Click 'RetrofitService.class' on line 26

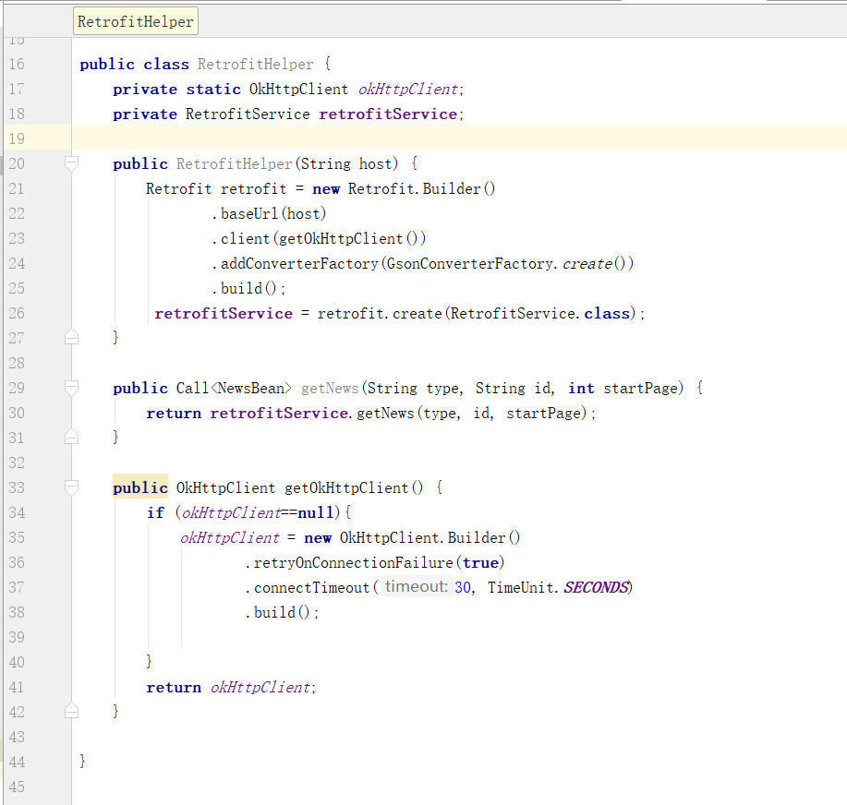tap(540, 313)
